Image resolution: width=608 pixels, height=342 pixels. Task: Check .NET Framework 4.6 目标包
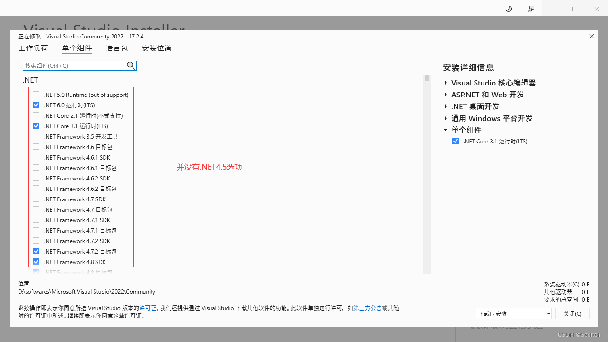click(36, 147)
